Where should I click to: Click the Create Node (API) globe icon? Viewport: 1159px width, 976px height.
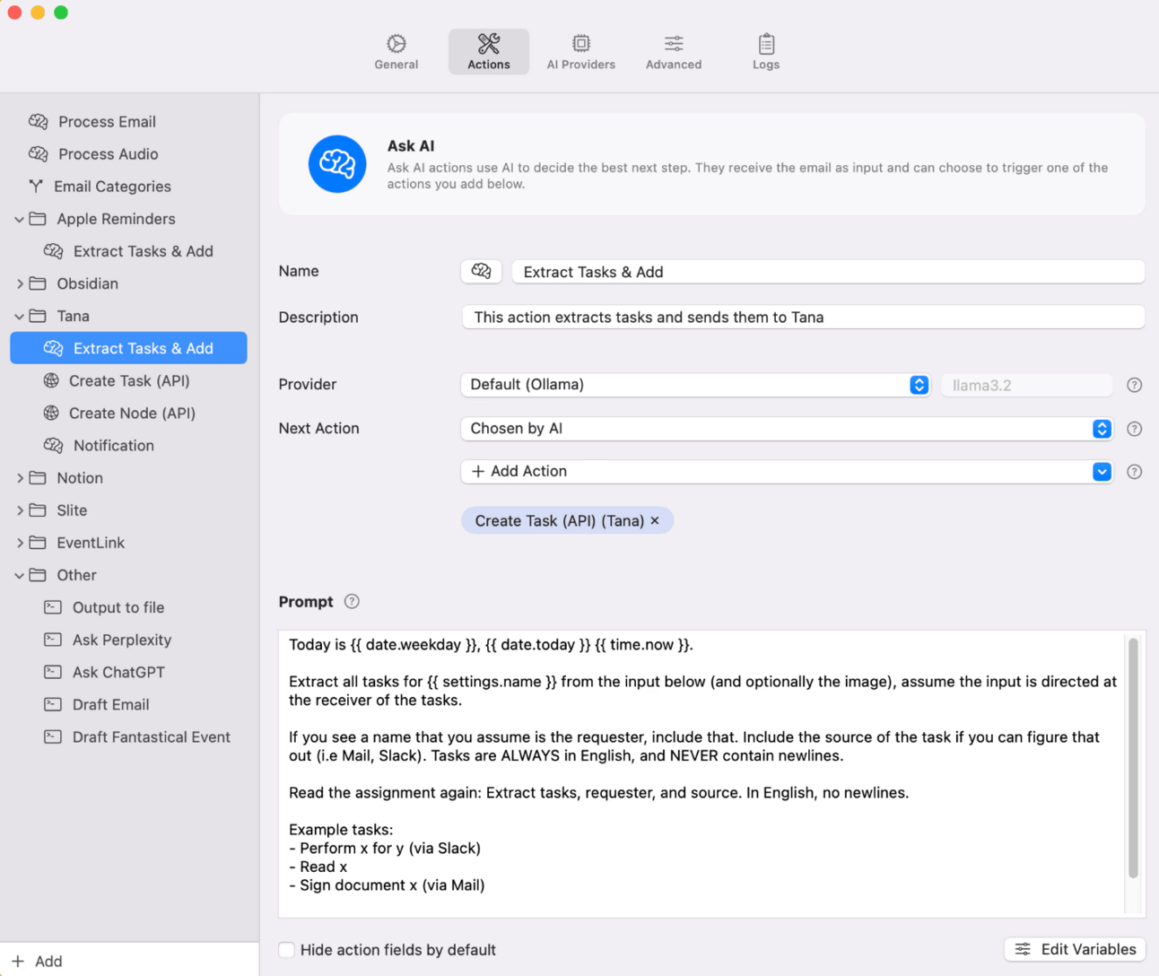52,413
